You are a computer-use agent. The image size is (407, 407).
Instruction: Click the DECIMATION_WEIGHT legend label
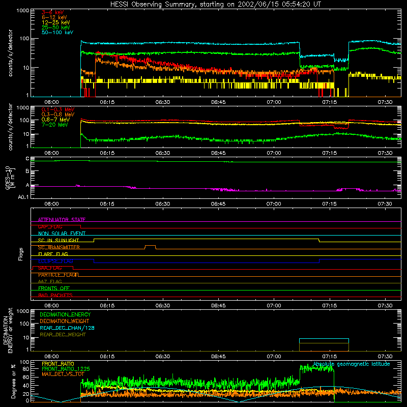pyautogui.click(x=65, y=321)
